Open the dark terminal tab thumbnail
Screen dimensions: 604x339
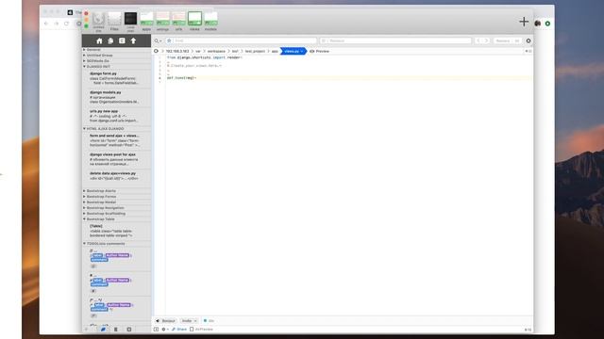tap(130, 21)
